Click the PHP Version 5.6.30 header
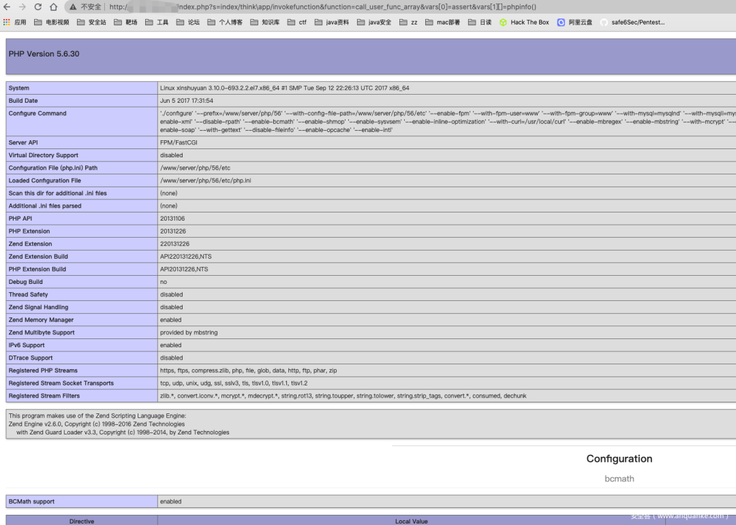 [44, 54]
